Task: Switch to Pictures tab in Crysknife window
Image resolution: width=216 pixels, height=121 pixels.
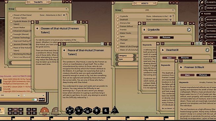Action: [x=166, y=37]
